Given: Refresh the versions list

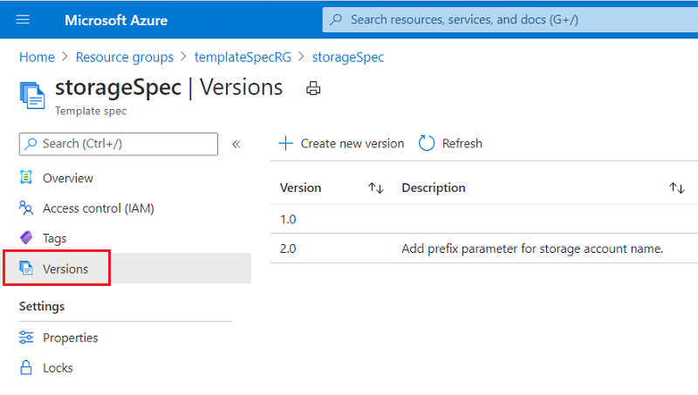Looking at the screenshot, I should tap(451, 144).
